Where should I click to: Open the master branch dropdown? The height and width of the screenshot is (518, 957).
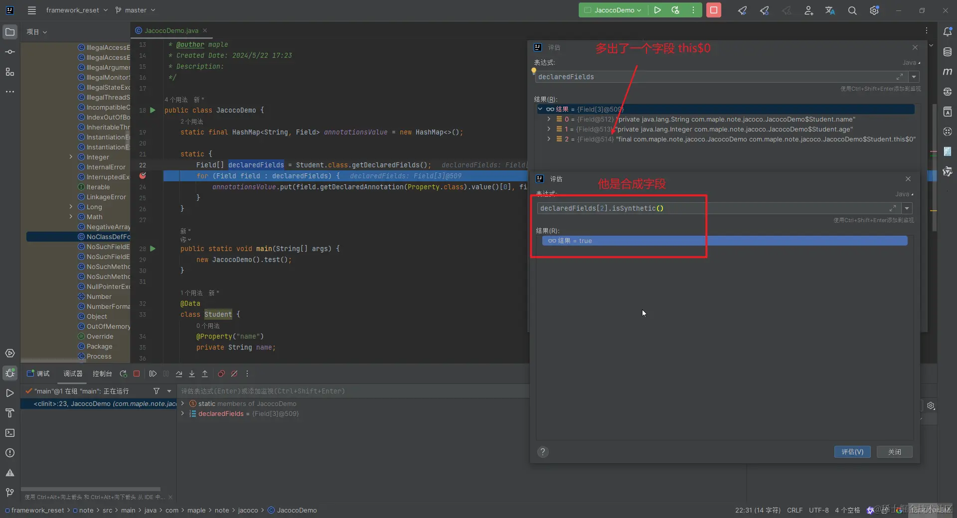point(136,10)
